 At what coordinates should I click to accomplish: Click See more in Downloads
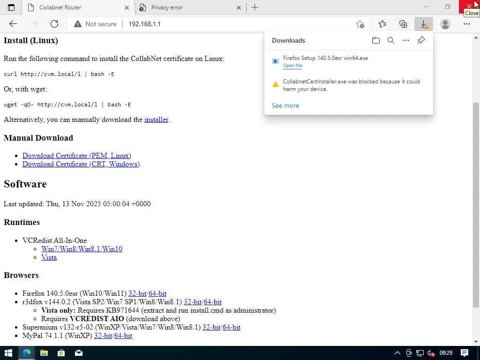coord(285,105)
